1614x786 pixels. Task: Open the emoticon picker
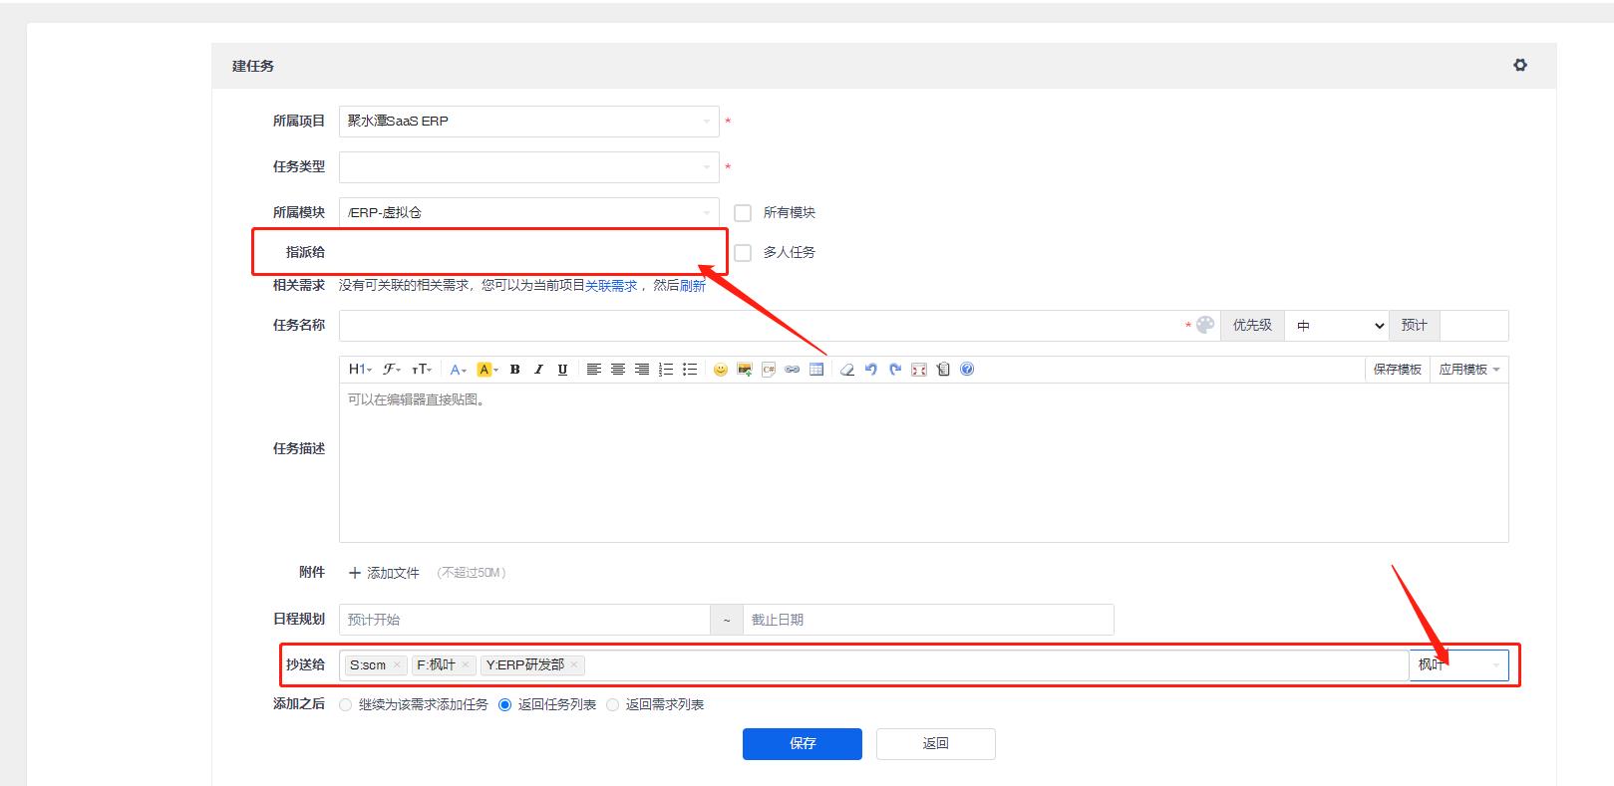point(720,370)
